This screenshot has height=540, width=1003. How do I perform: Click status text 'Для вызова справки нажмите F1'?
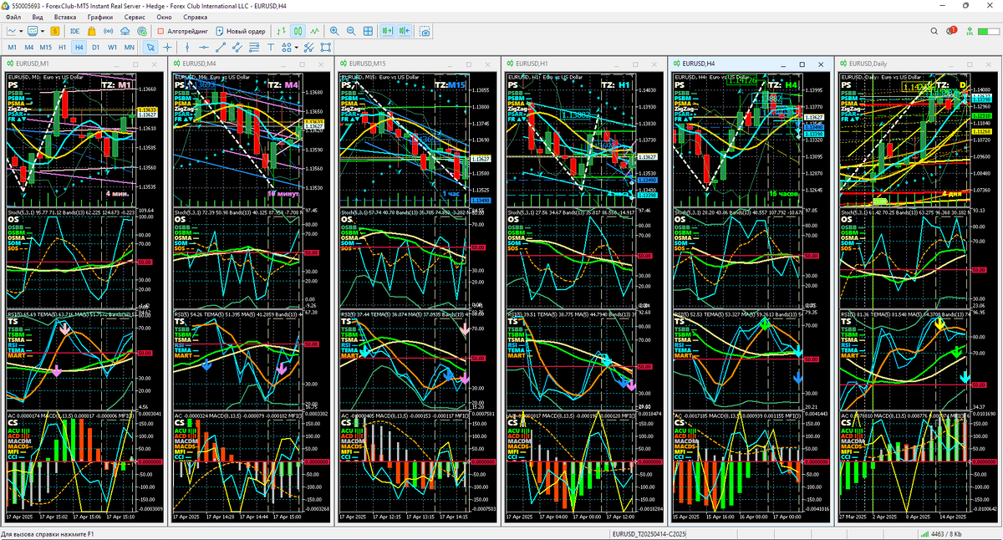click(x=48, y=534)
